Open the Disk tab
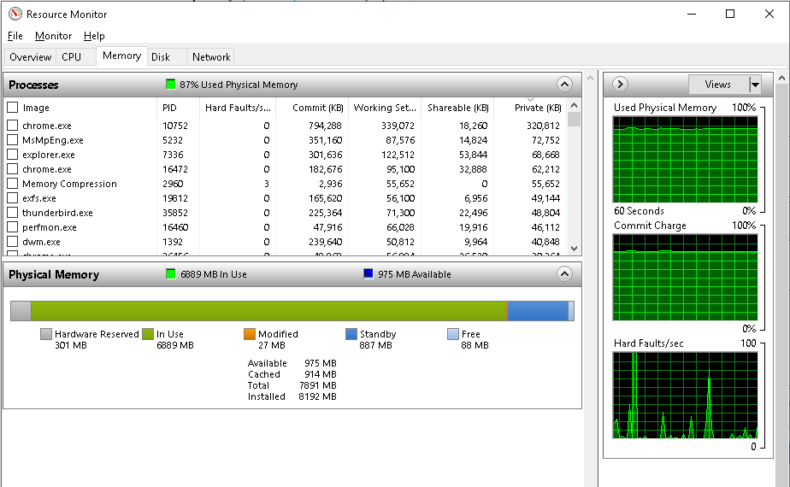Viewport: 790px width, 487px height. [x=161, y=57]
